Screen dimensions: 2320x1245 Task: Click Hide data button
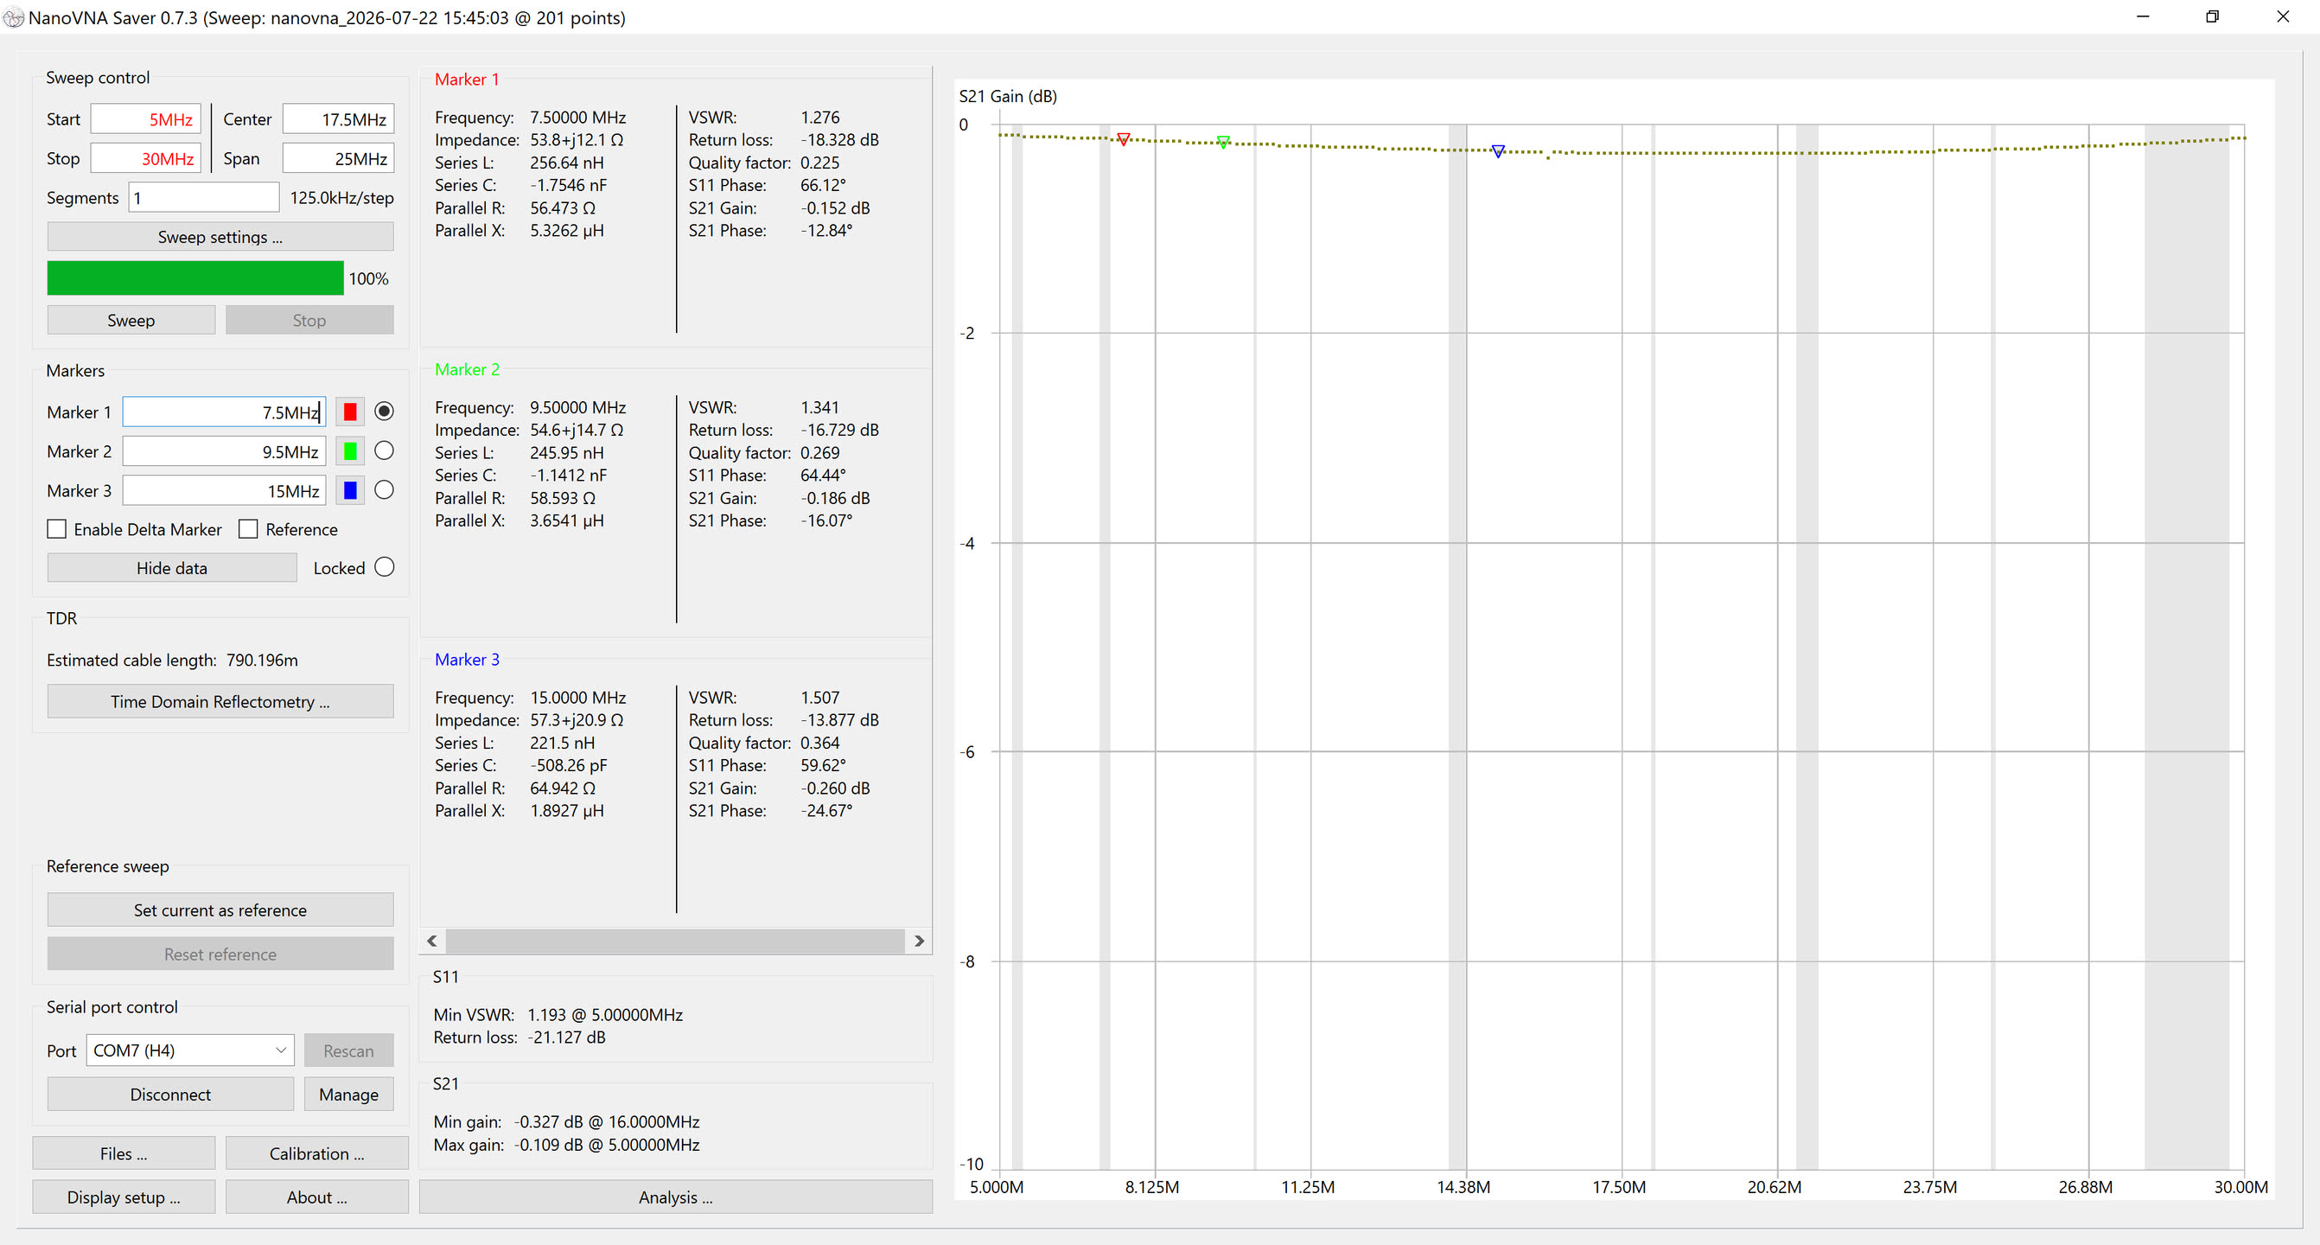172,568
